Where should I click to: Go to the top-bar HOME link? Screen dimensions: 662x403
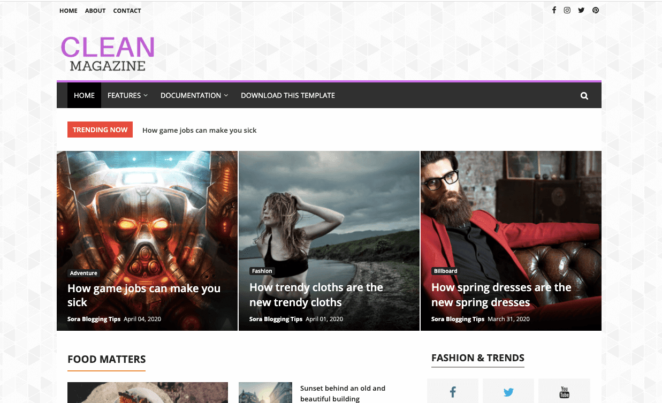pos(69,11)
